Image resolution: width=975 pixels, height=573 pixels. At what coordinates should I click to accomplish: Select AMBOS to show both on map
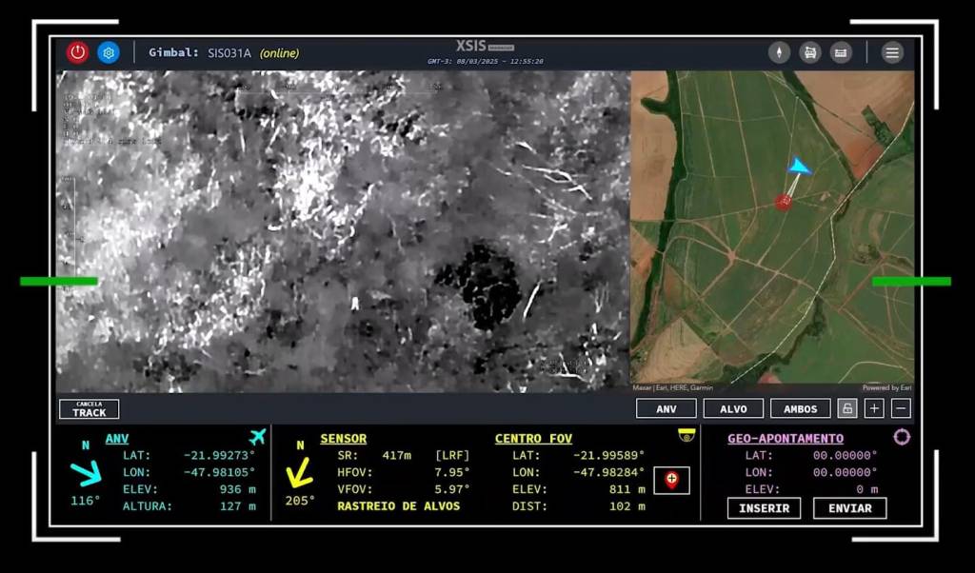tap(800, 408)
